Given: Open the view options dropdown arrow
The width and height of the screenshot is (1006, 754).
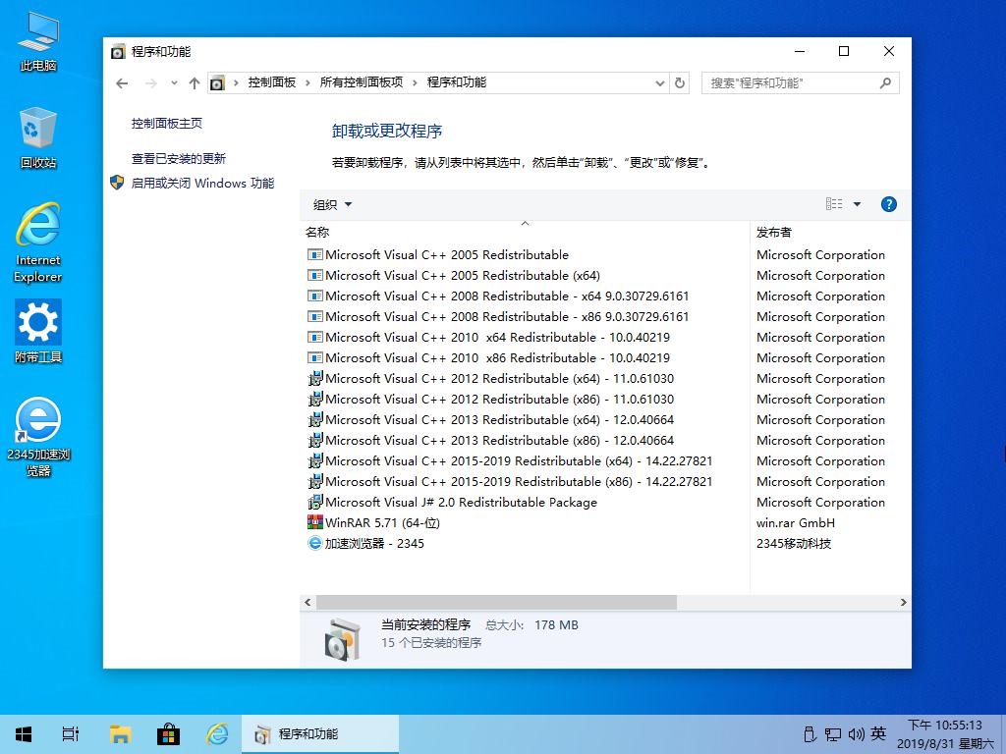Looking at the screenshot, I should (x=857, y=204).
